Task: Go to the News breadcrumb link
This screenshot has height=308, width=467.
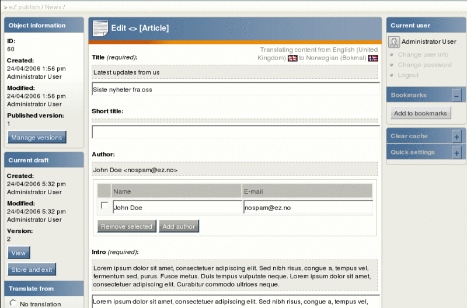Action: tap(53, 7)
